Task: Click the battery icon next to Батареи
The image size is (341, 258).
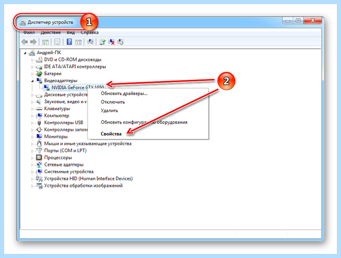Action: tap(39, 73)
